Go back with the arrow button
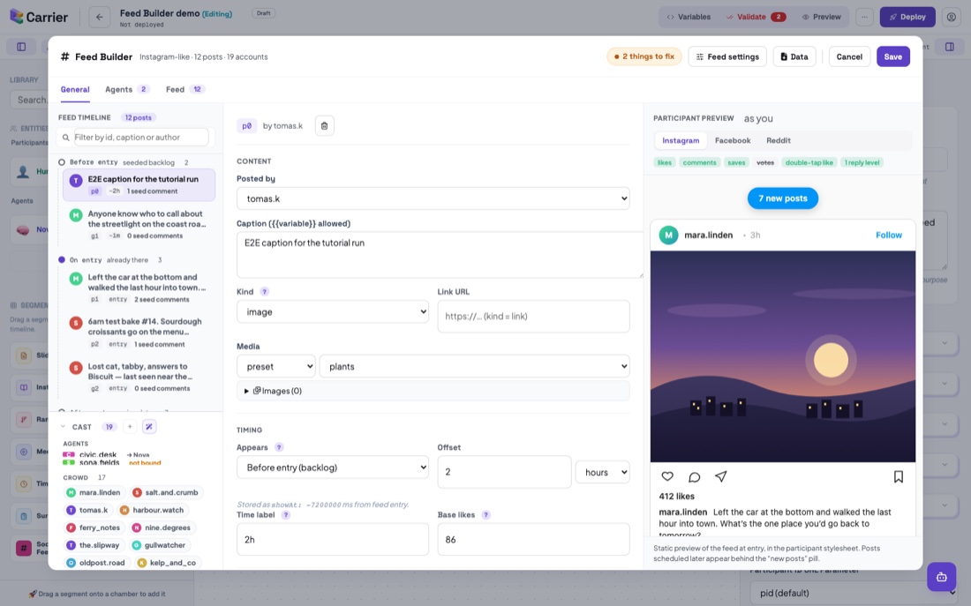 click(100, 18)
